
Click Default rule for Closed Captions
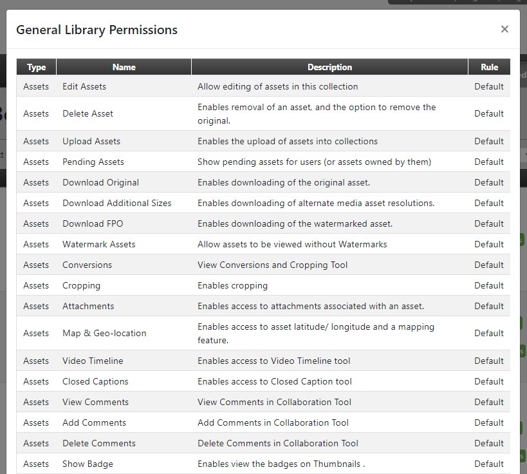click(x=488, y=381)
